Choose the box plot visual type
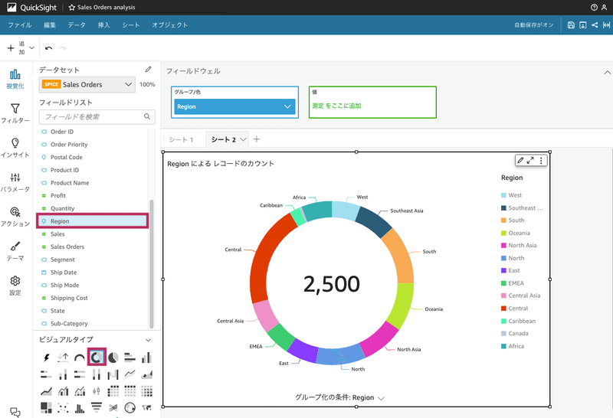Image resolution: width=613 pixels, height=418 pixels. tap(97, 391)
